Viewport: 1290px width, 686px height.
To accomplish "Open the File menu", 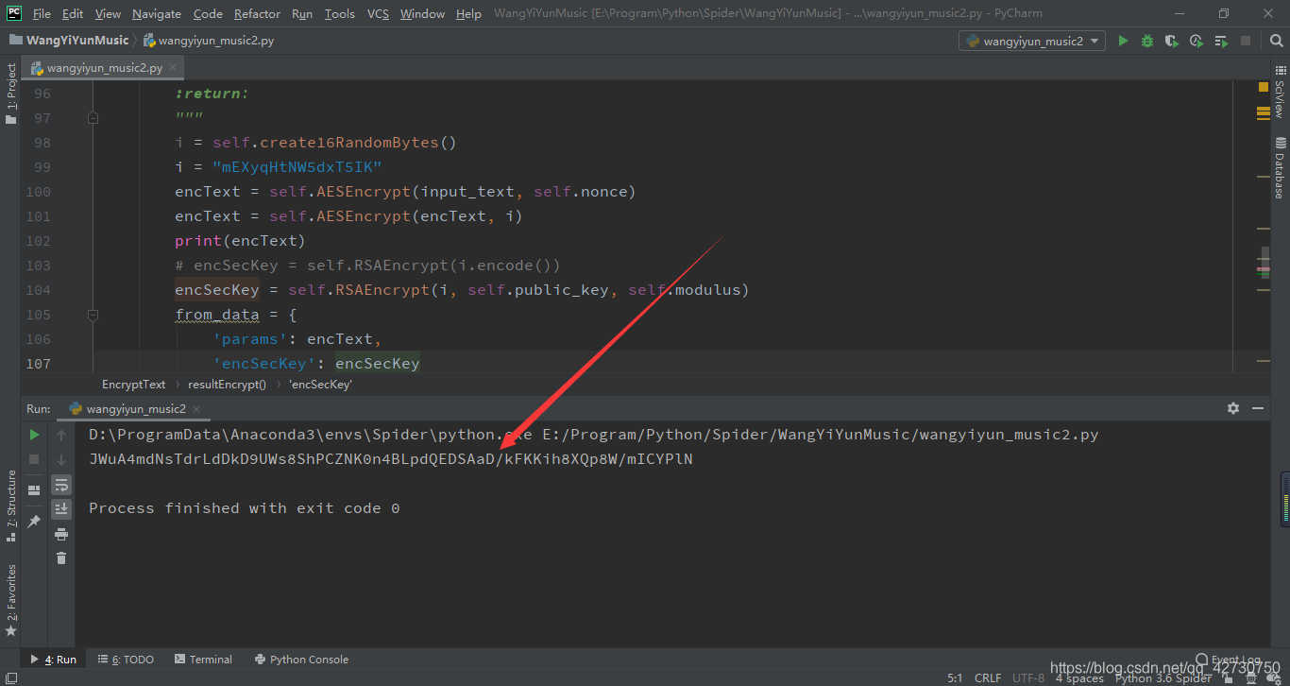I will (x=42, y=13).
